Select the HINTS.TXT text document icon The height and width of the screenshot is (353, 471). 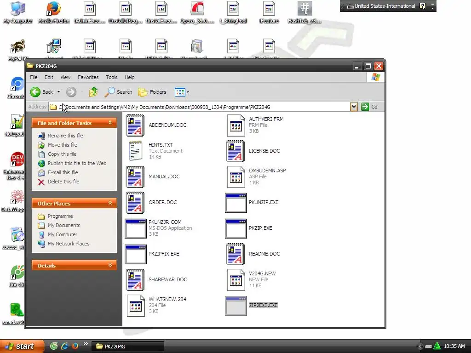click(135, 151)
